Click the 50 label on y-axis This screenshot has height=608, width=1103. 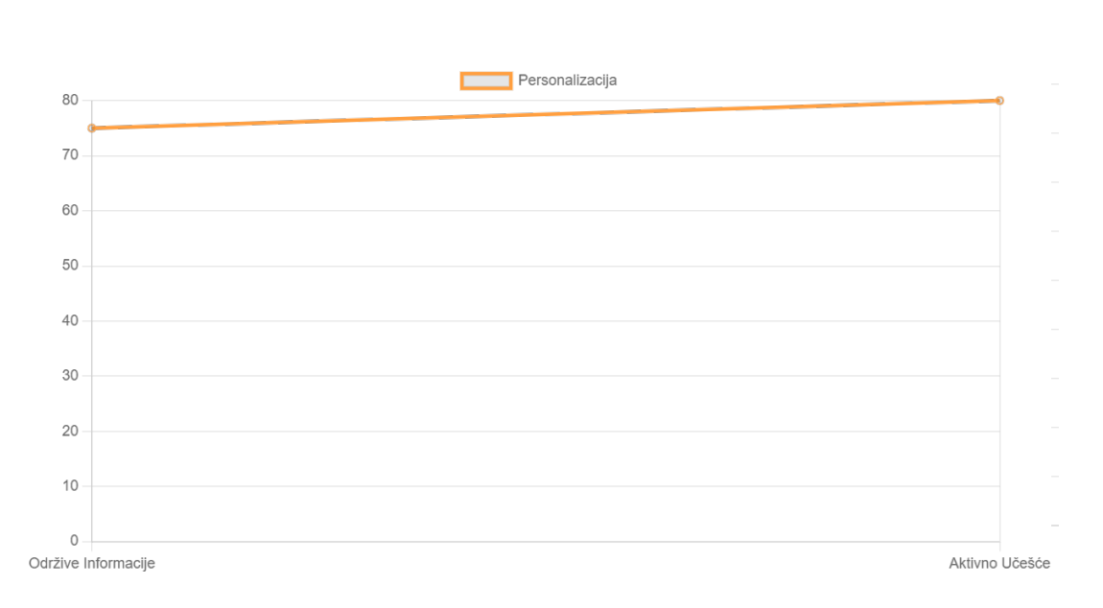(x=70, y=266)
